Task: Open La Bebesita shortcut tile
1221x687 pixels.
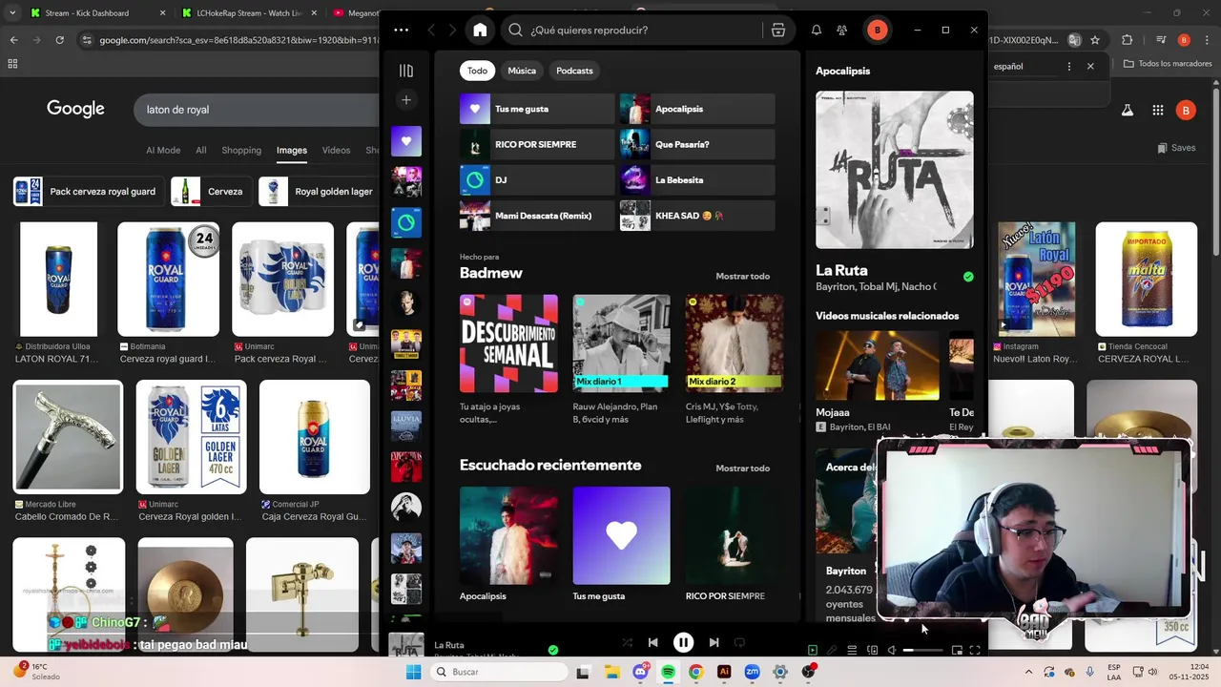Action: click(x=697, y=179)
